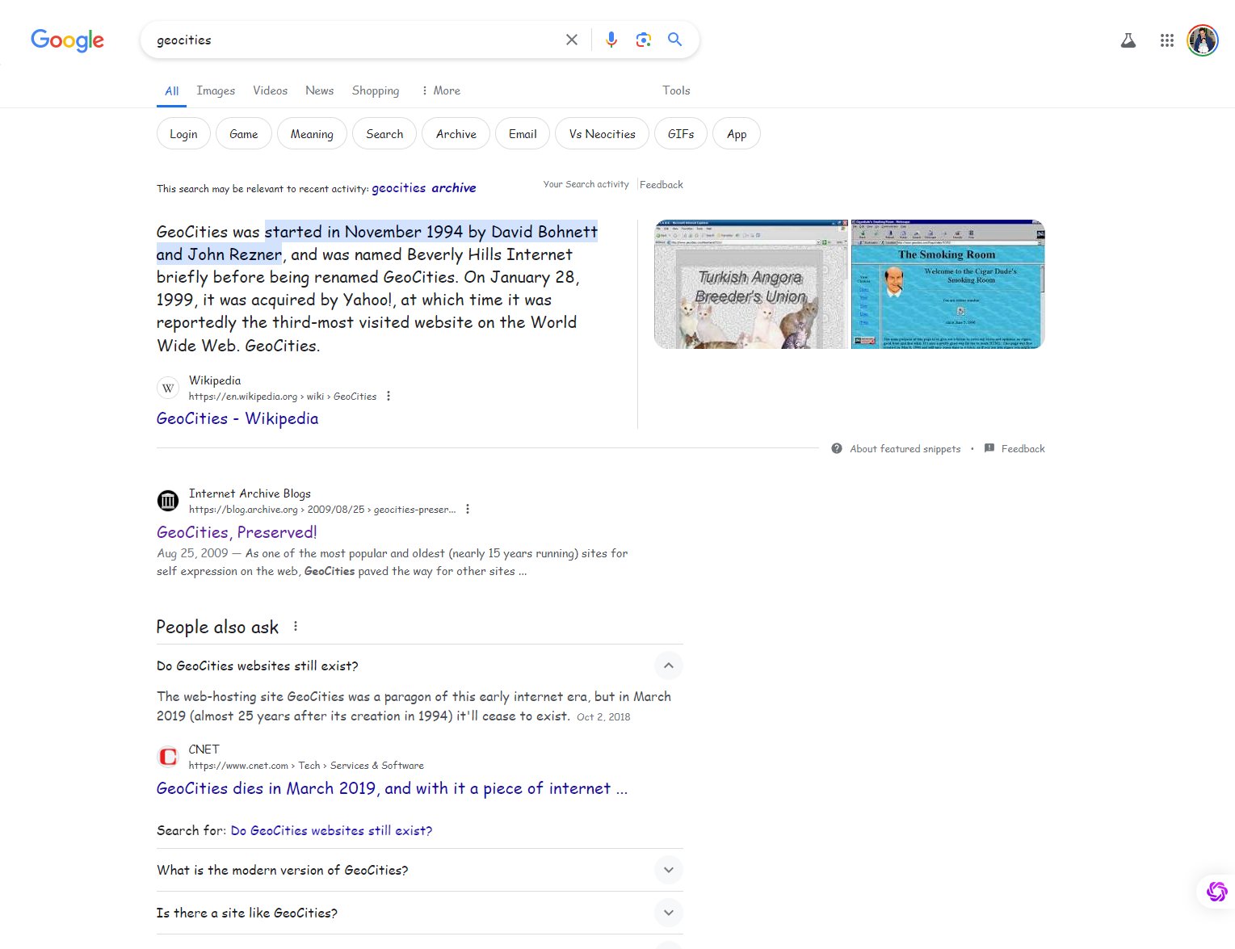Image resolution: width=1235 pixels, height=949 pixels.
Task: Click the Internet Archive favicon
Action: coord(168,501)
